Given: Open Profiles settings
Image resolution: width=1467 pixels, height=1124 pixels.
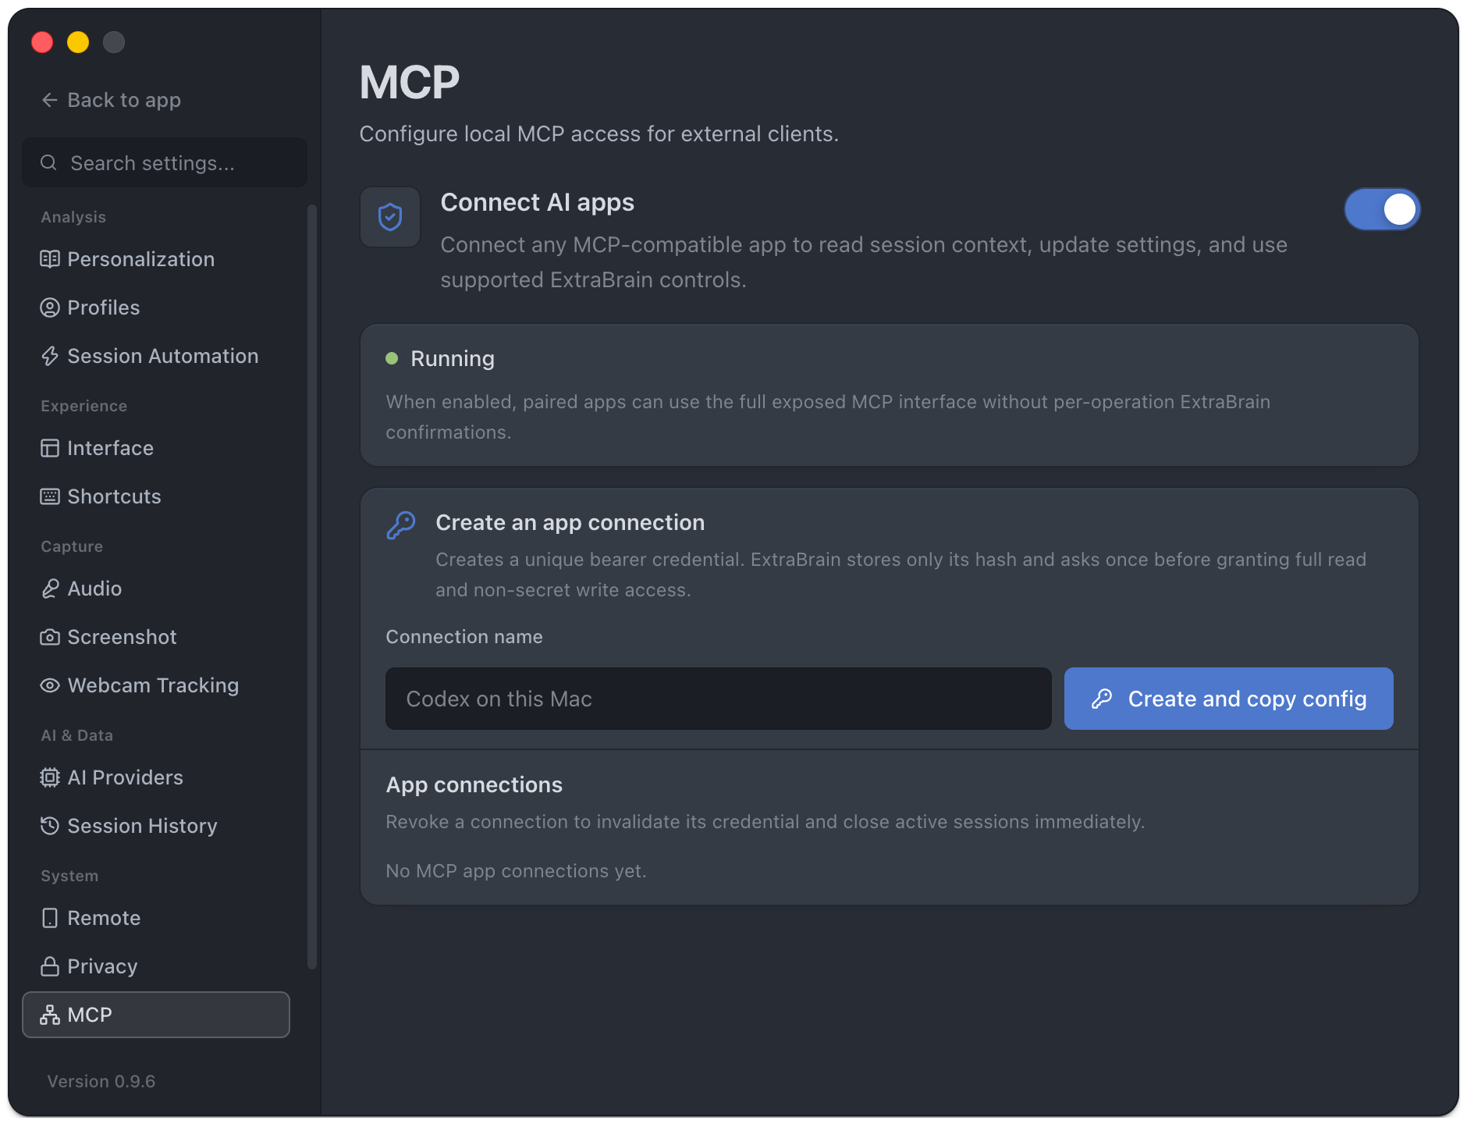Looking at the screenshot, I should click(x=156, y=308).
